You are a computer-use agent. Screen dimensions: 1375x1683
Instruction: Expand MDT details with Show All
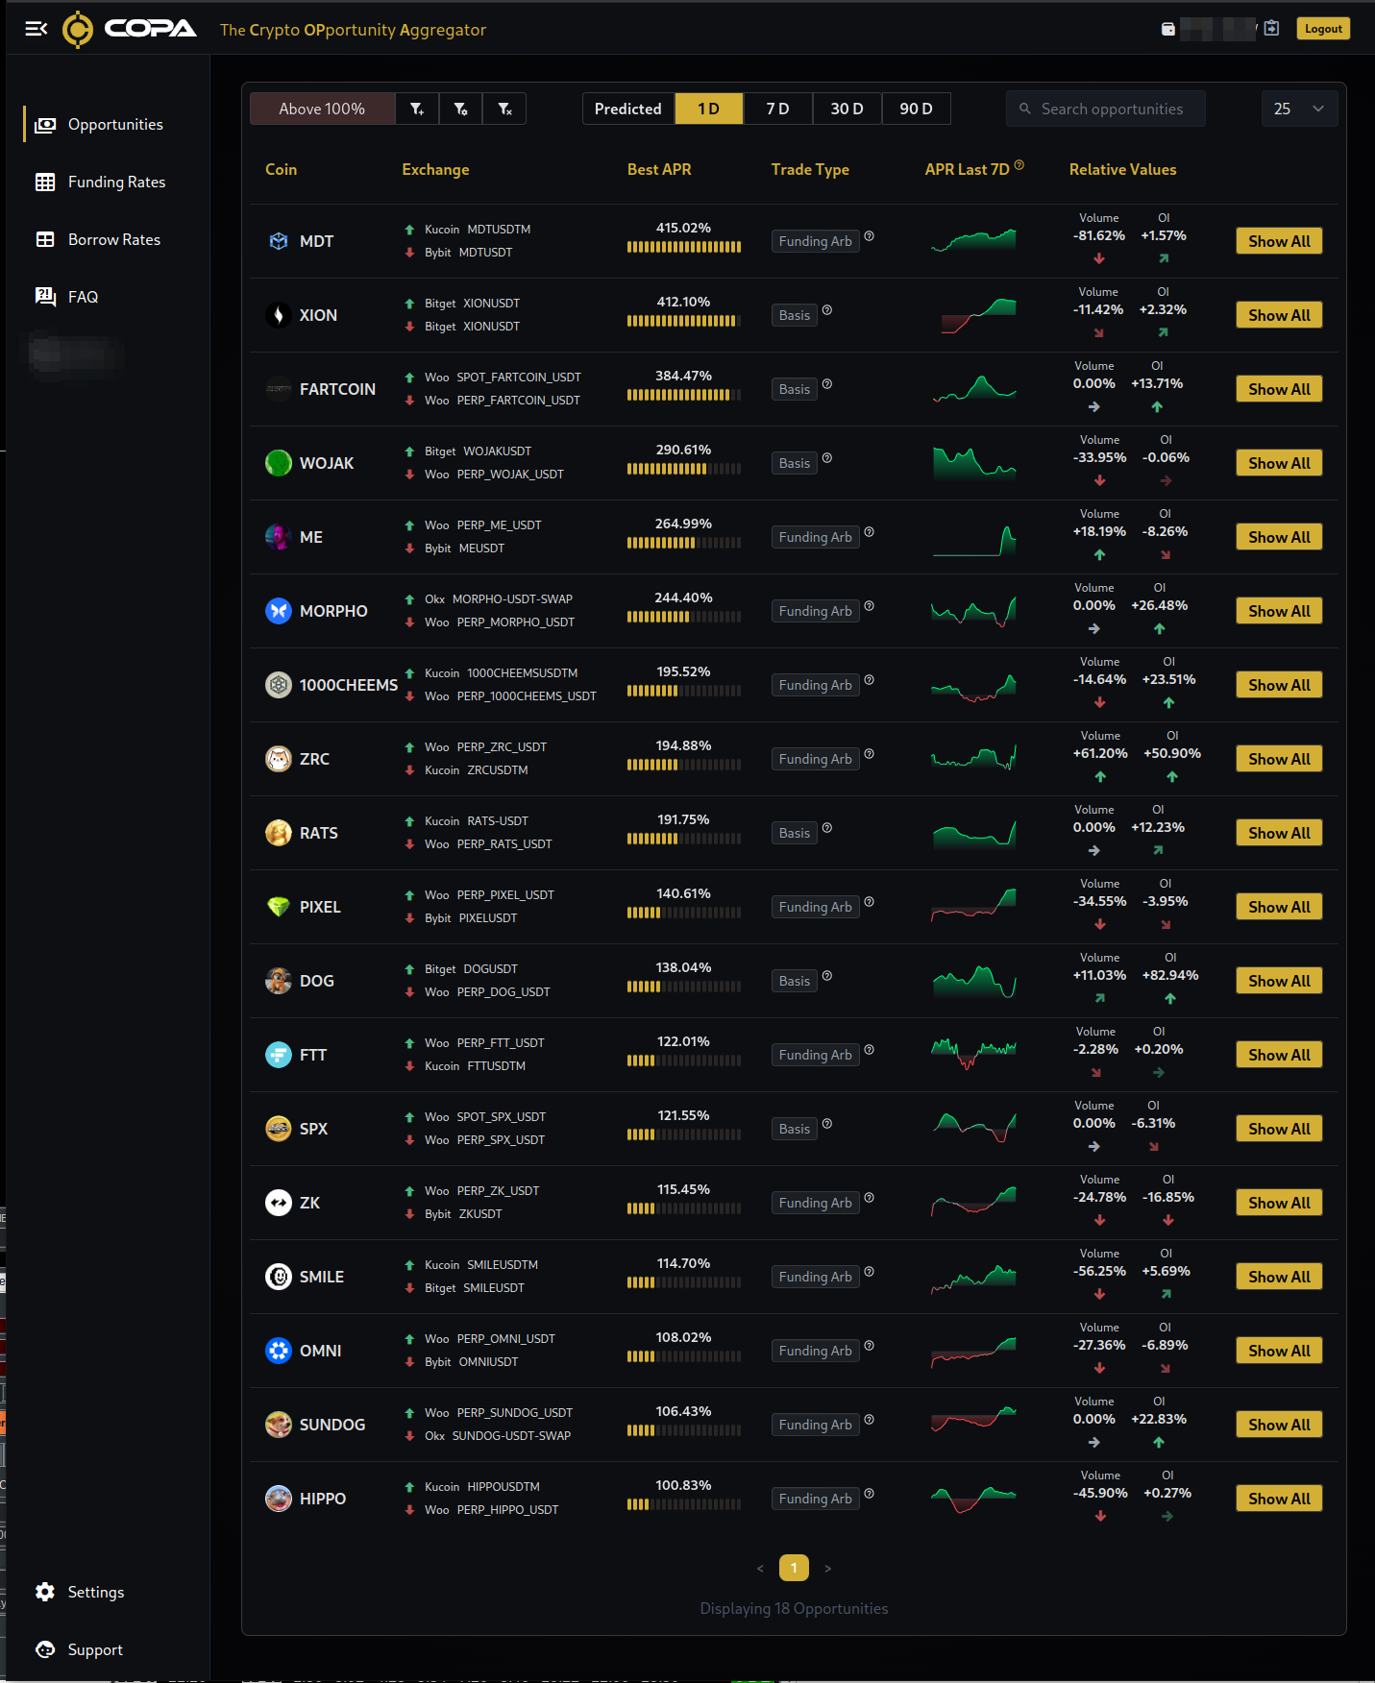point(1279,241)
